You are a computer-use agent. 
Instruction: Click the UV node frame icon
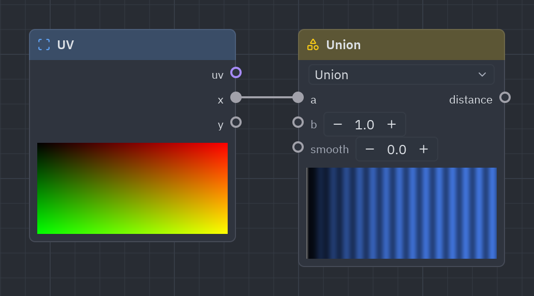[x=44, y=45]
